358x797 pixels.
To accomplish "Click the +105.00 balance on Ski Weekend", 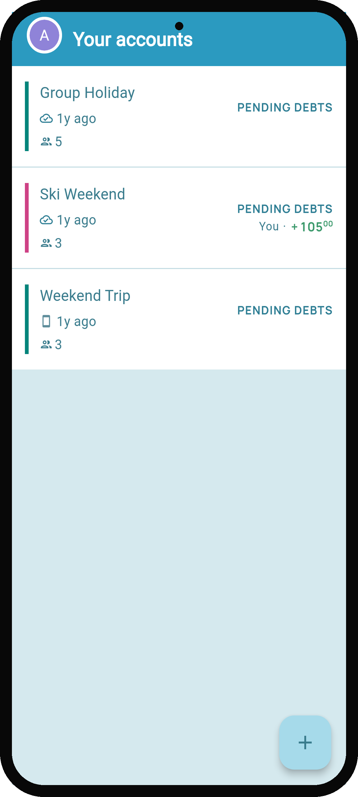I will point(312,226).
